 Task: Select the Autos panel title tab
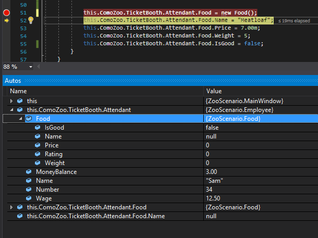13,81
